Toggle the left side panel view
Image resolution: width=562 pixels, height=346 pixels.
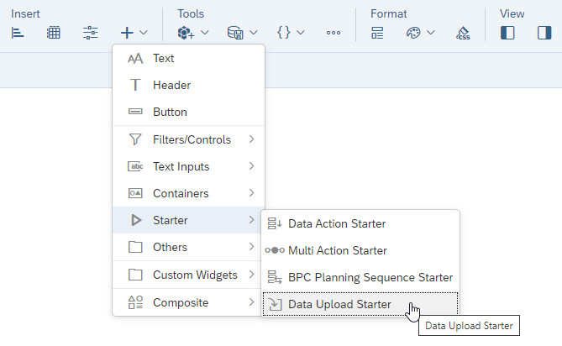[x=507, y=33]
